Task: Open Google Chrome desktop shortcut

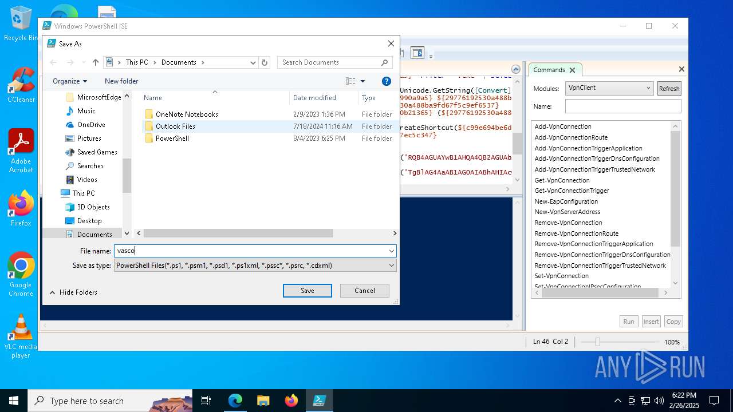Action: [x=21, y=274]
